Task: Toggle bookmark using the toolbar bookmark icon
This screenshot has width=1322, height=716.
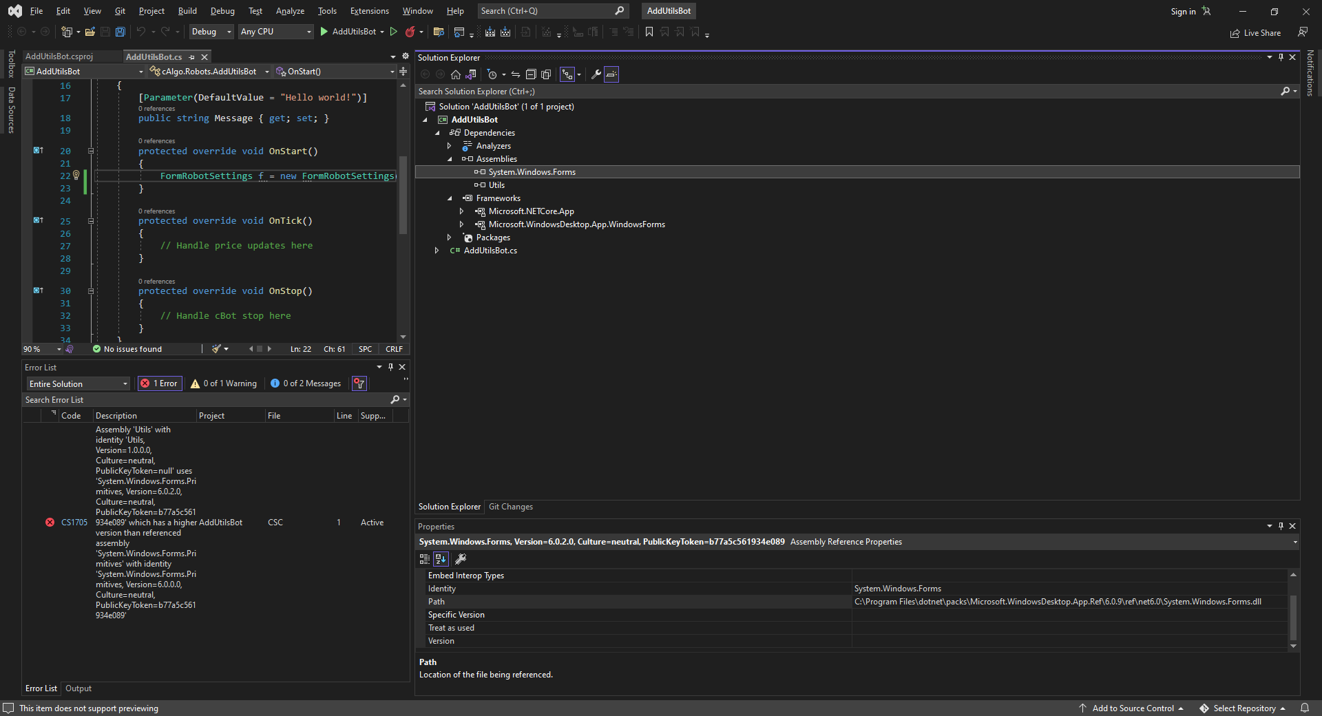Action: pyautogui.click(x=649, y=32)
